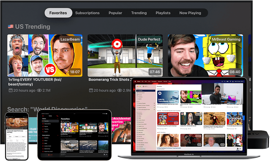
Task: Switch to the Related tab on the iPhone
Action: point(16,137)
